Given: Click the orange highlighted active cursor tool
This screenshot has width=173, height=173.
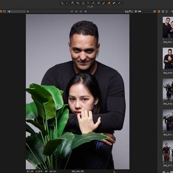Looking at the screenshot, I should point(109,3).
